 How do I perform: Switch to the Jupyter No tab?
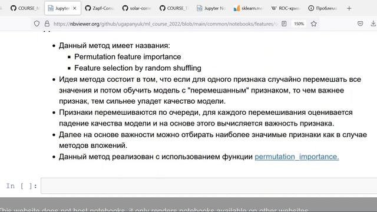[x=211, y=8]
